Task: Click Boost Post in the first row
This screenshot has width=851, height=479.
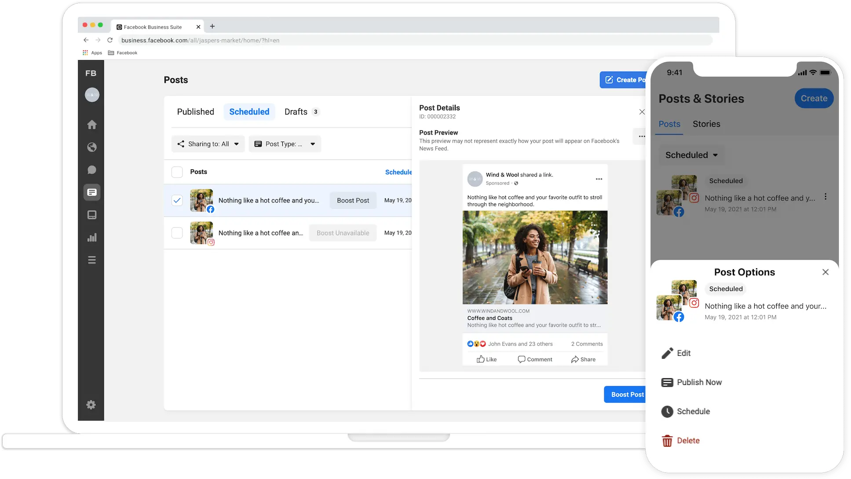Action: coord(353,201)
